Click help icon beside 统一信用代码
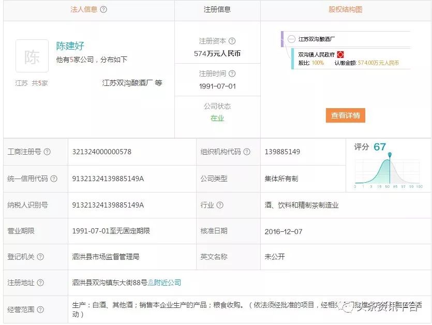The height and width of the screenshot is (325, 432). (54, 179)
